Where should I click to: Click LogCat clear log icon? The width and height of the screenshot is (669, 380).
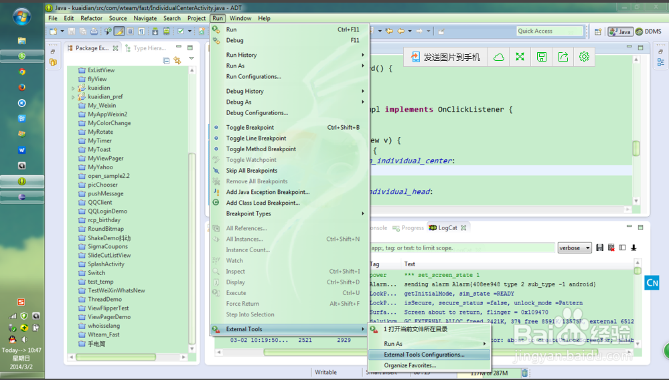(x=611, y=248)
